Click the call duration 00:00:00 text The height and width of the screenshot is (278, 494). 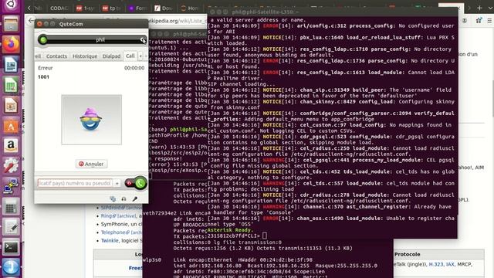click(134, 68)
